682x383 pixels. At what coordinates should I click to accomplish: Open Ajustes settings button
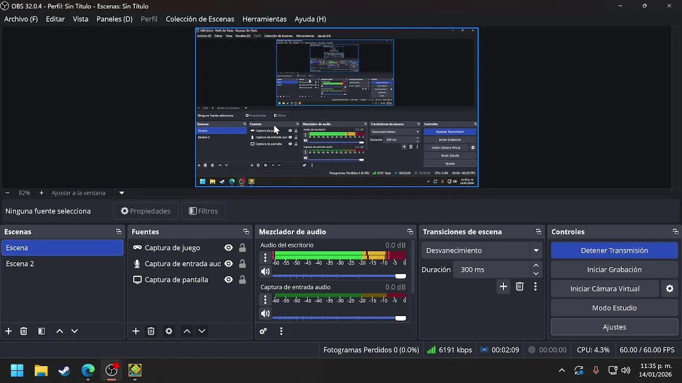click(614, 327)
